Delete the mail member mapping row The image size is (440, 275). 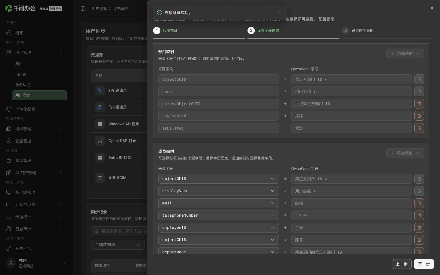[419, 203]
